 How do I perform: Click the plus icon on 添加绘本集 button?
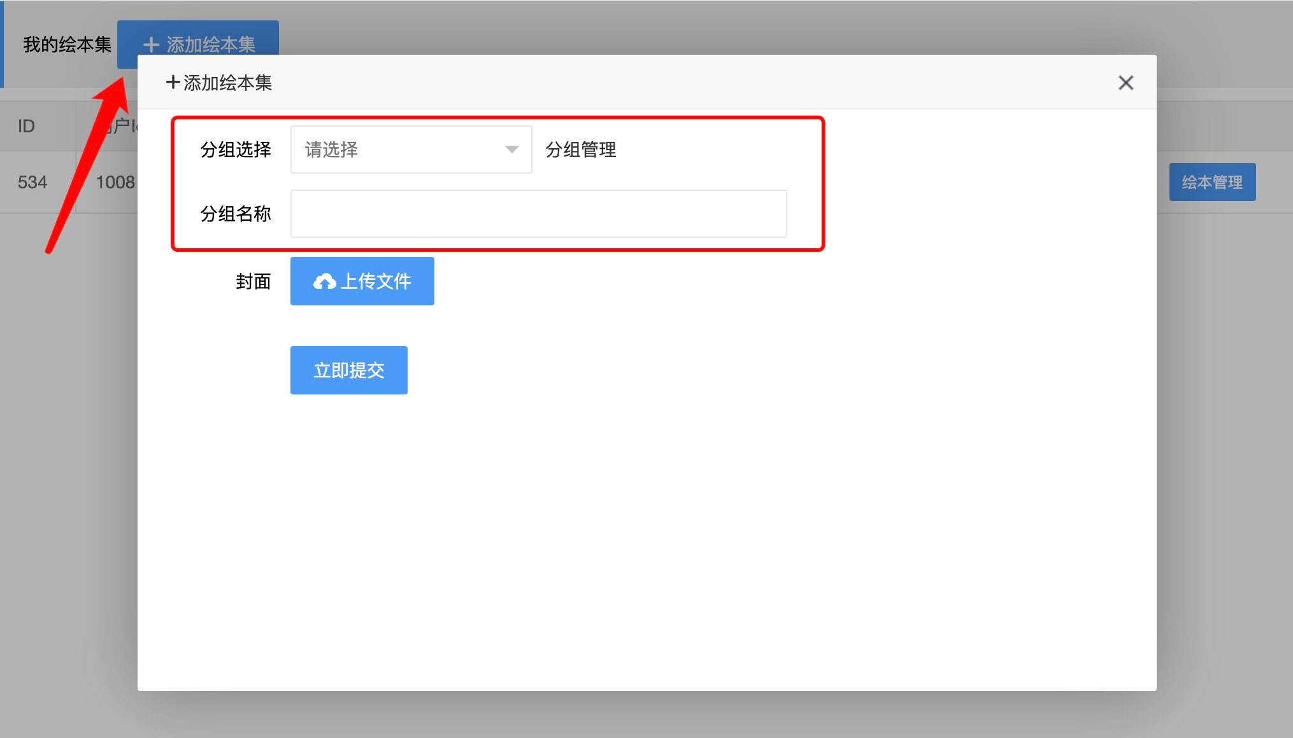click(151, 45)
